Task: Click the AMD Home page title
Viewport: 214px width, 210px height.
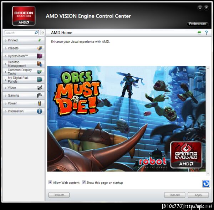Action: click(62, 33)
